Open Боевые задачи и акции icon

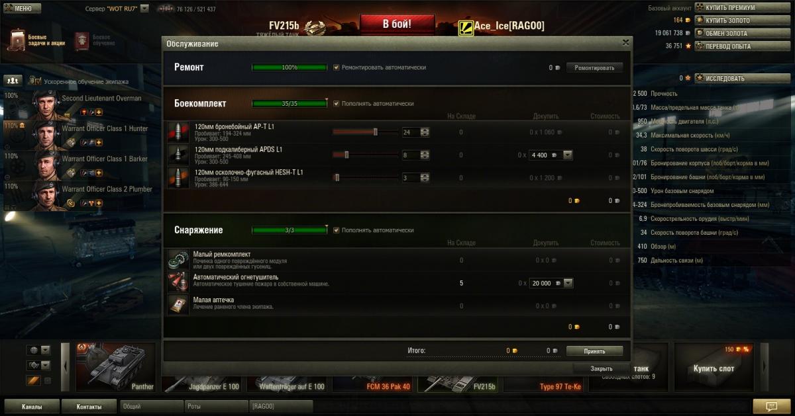tap(17, 40)
